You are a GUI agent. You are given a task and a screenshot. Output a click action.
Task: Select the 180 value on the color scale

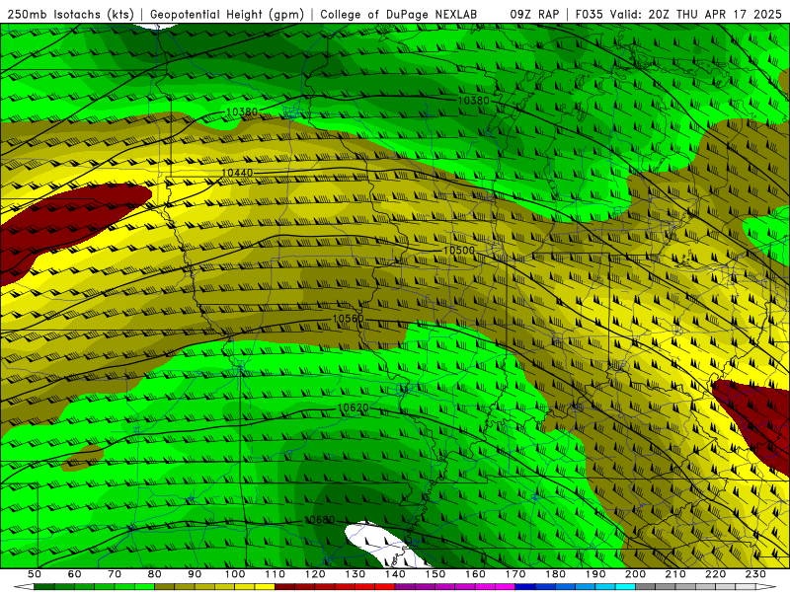point(556,574)
